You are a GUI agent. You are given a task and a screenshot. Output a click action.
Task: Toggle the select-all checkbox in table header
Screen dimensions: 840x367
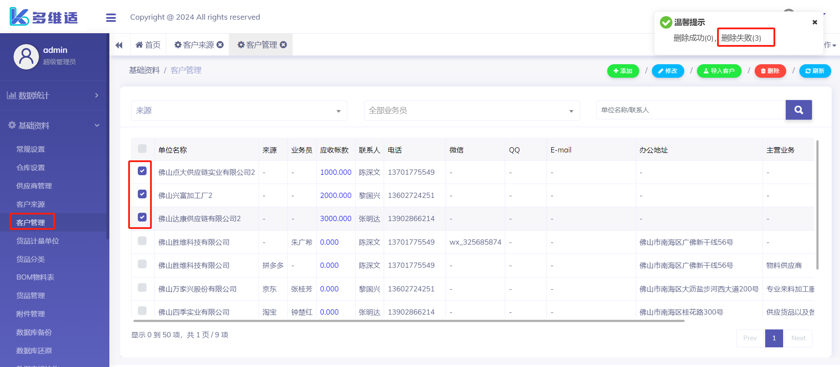(x=142, y=149)
